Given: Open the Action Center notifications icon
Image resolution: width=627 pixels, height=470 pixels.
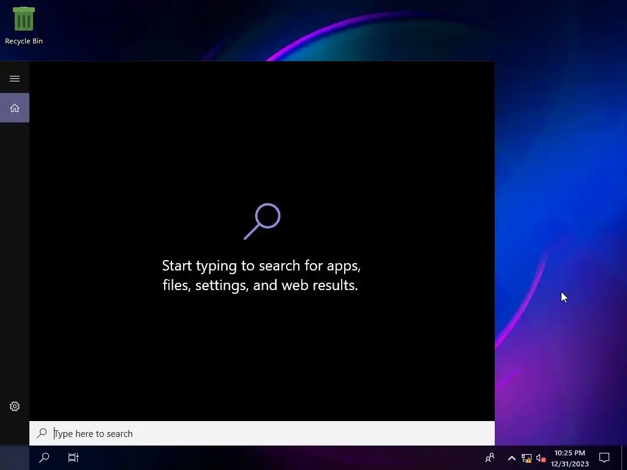Looking at the screenshot, I should click(x=604, y=458).
